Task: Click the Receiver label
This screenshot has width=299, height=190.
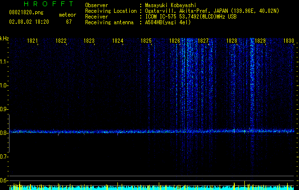Action: tap(96, 17)
